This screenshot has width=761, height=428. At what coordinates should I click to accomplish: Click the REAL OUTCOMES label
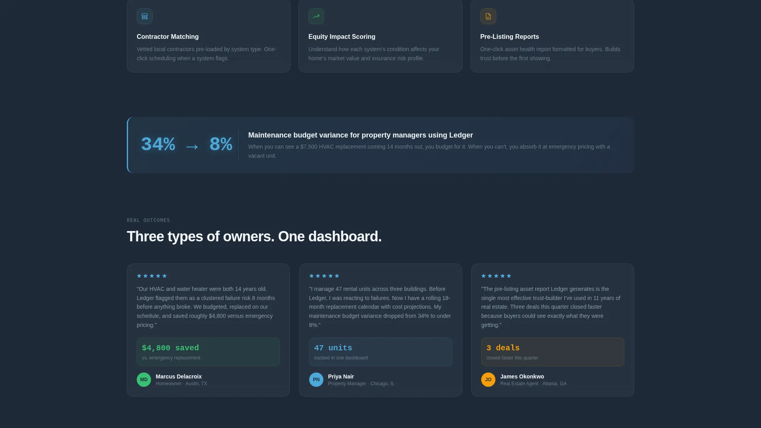coord(148,220)
